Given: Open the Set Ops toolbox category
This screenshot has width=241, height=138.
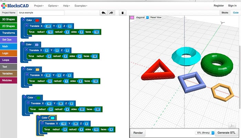Looking at the screenshot, I should [x=9, y=40].
